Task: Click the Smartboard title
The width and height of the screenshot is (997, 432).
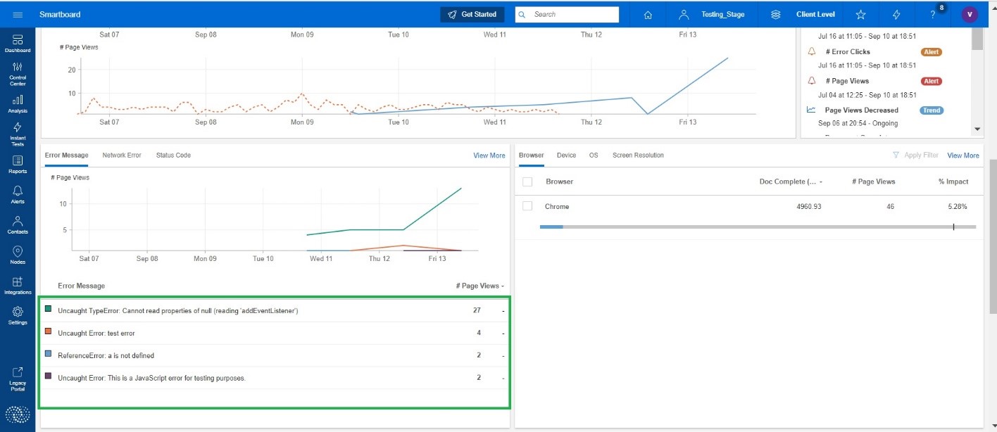Action: (60, 15)
